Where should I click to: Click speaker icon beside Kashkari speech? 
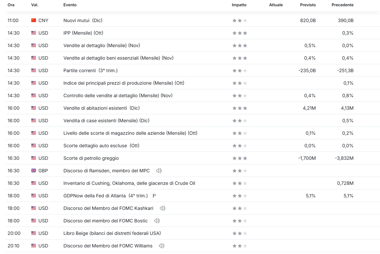point(163,208)
